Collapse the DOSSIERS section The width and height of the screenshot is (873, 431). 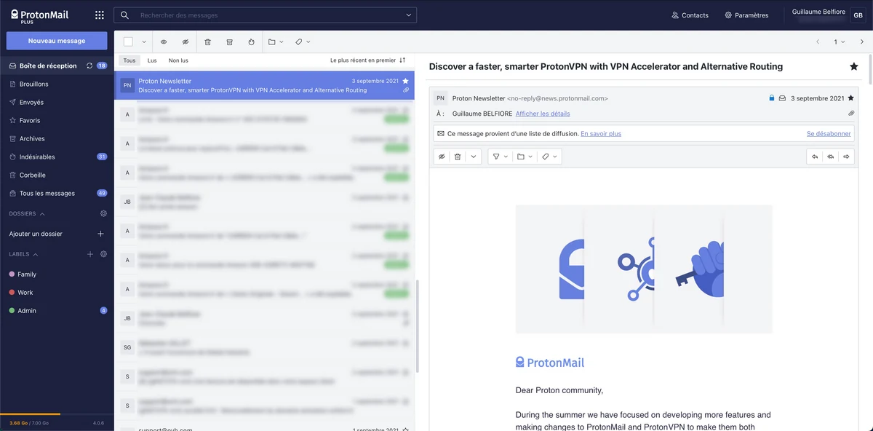(x=27, y=214)
